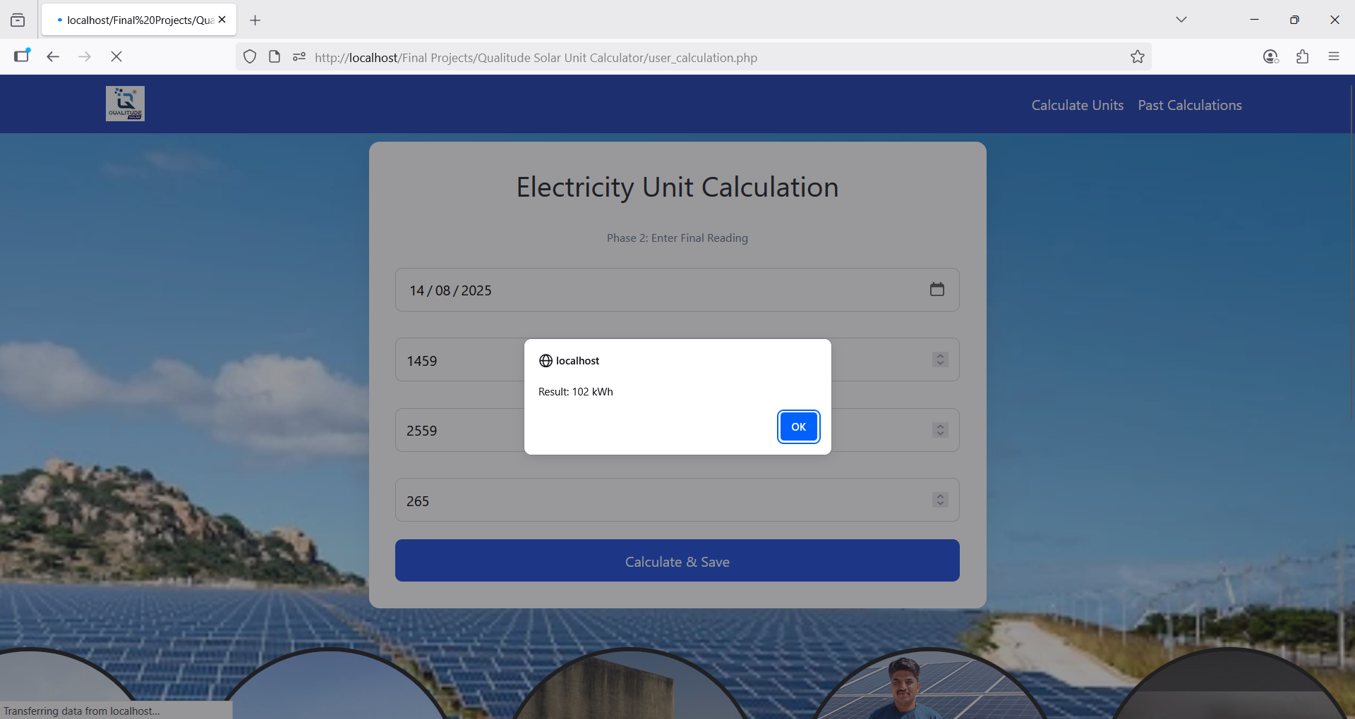Screen dimensions: 1355x719
Task: Open the Firefox account icon
Action: tap(1270, 57)
